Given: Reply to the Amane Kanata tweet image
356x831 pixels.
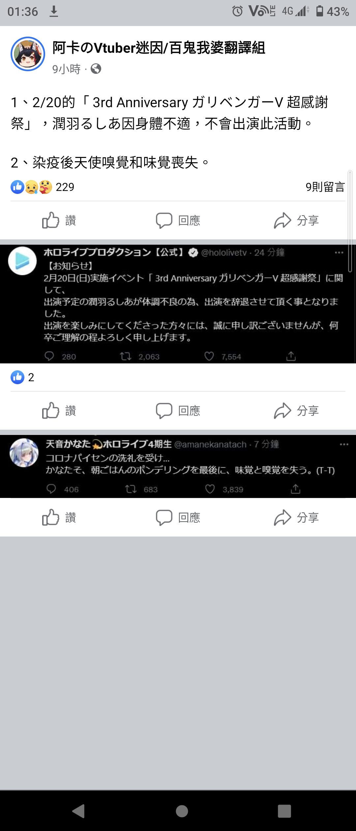Looking at the screenshot, I should coord(178,517).
